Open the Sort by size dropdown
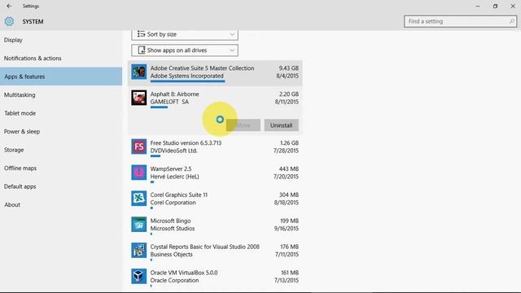This screenshot has width=521, height=293. click(185, 34)
